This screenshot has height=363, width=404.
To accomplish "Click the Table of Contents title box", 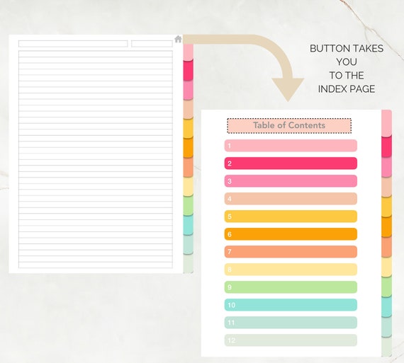I will 289,125.
